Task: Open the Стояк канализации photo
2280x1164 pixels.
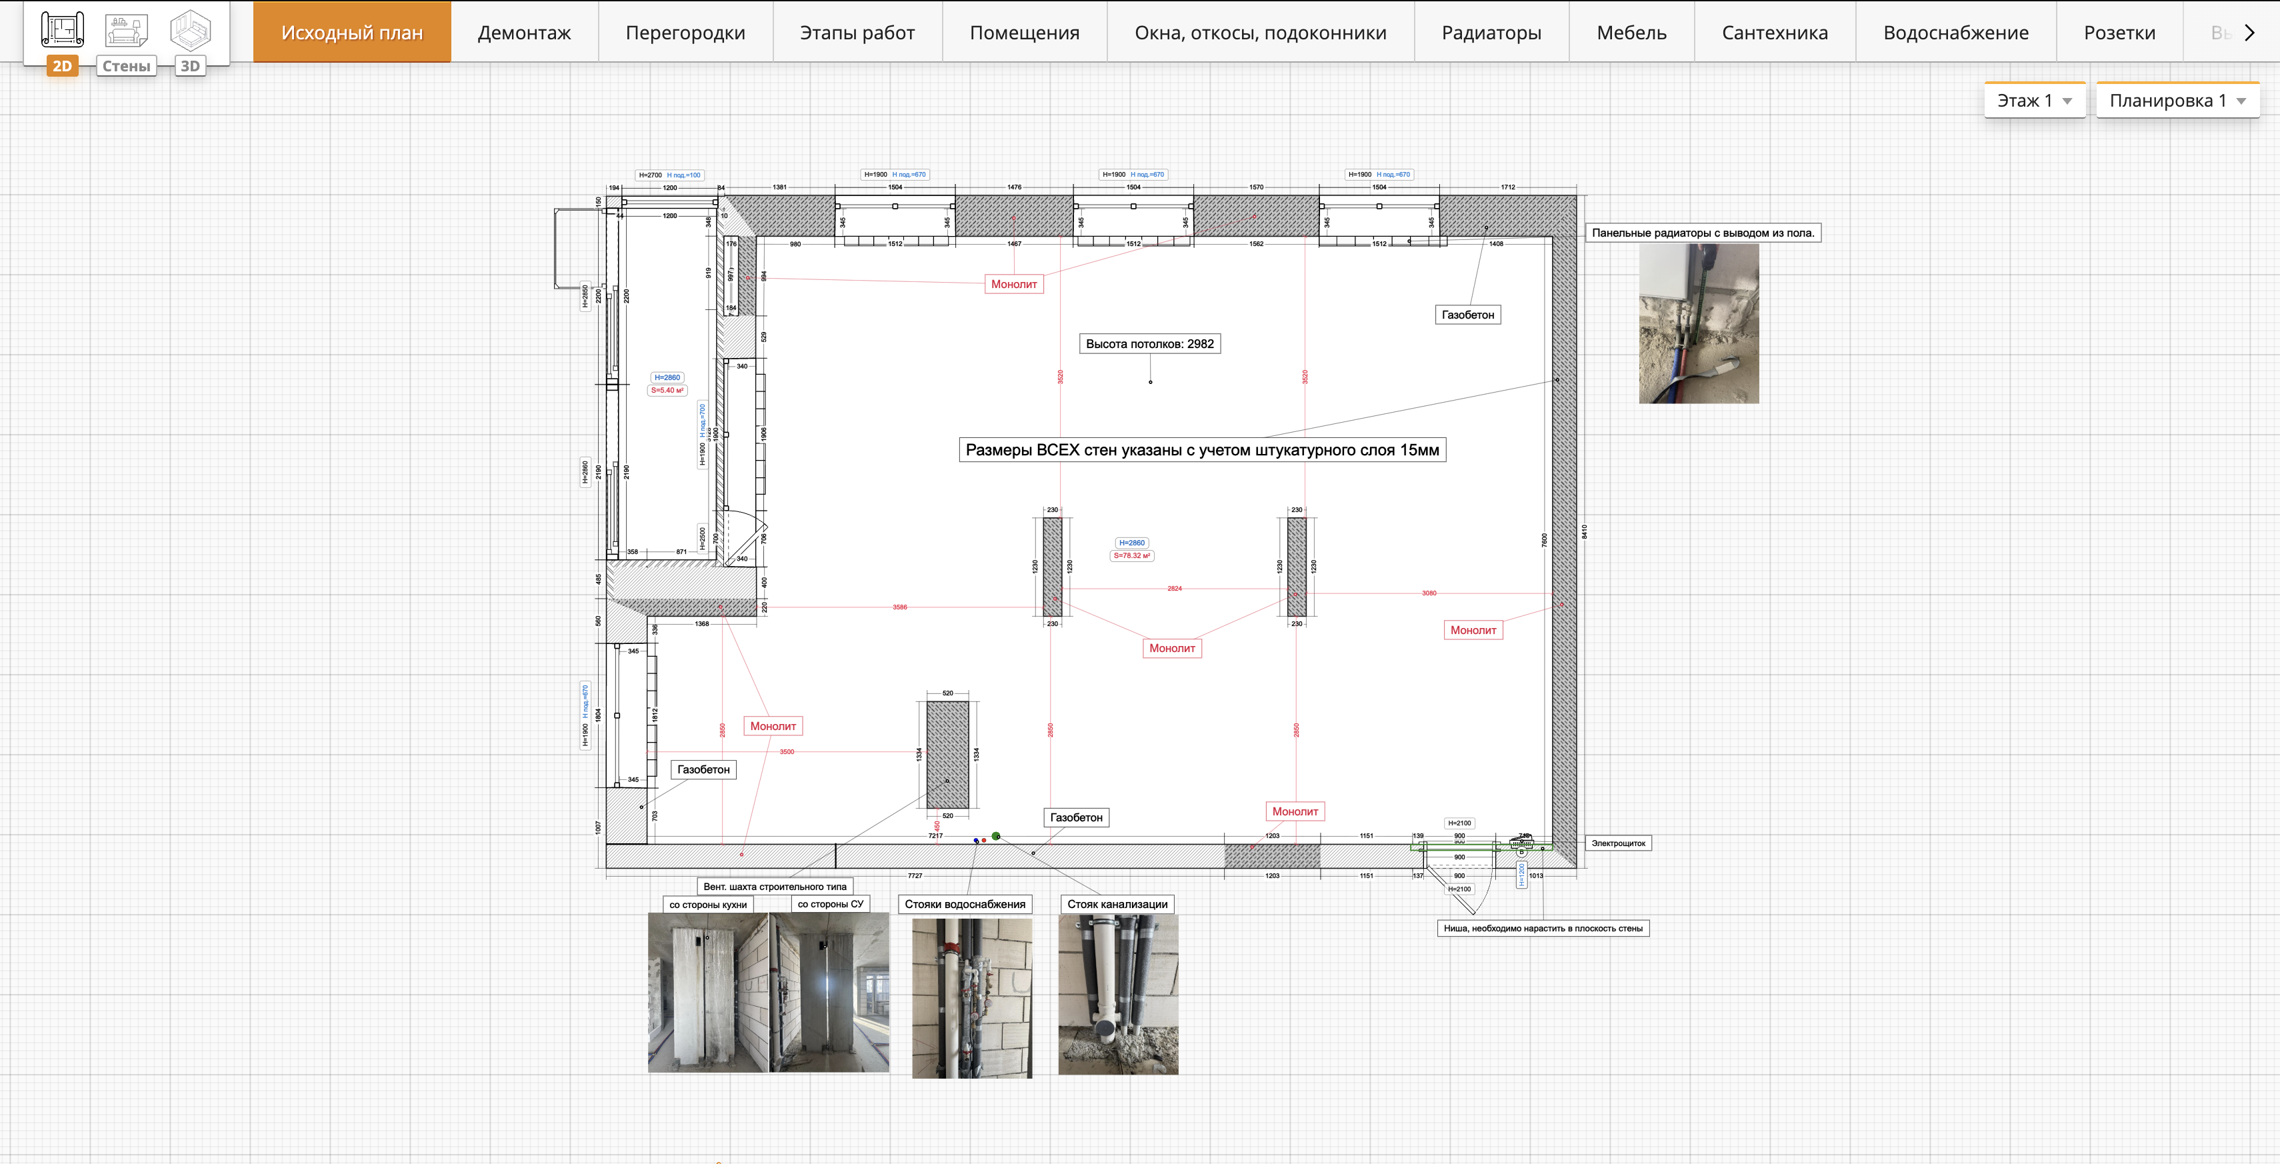Action: click(x=1118, y=994)
